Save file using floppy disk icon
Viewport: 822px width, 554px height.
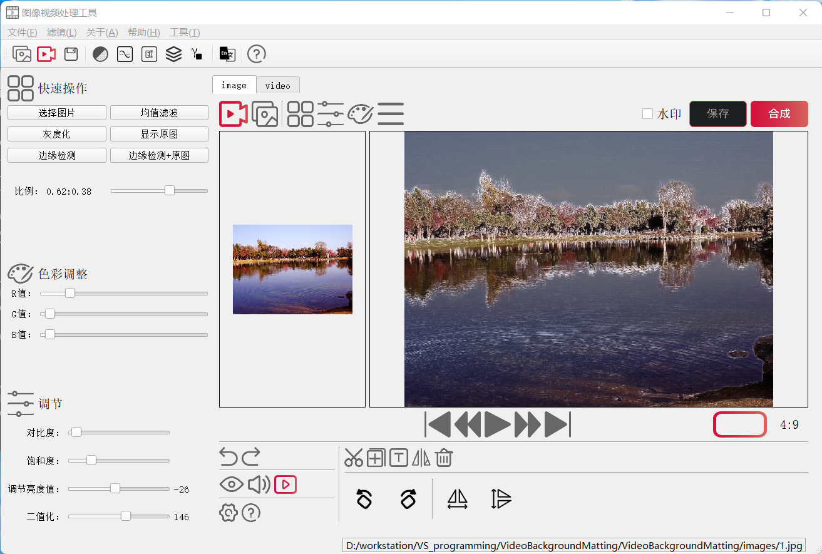point(71,54)
